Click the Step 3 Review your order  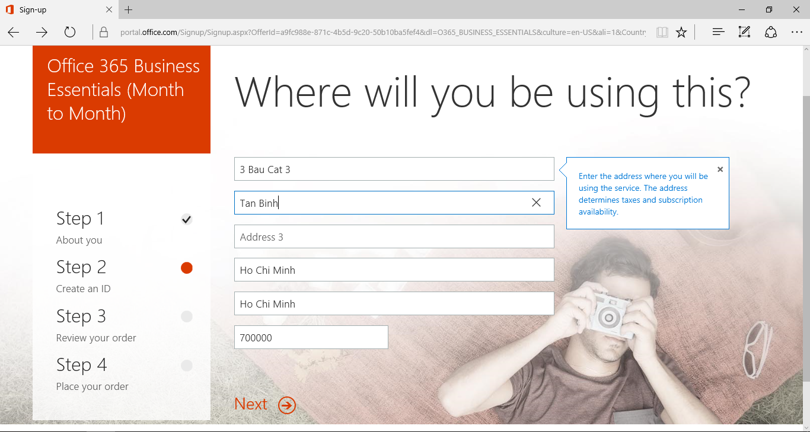(96, 325)
